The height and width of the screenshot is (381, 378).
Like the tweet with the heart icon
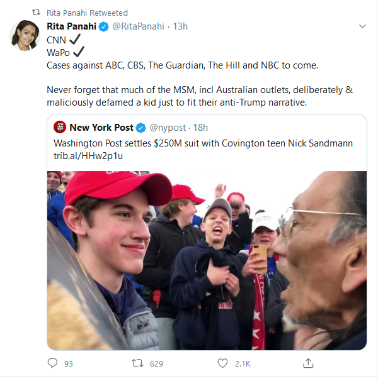(x=222, y=363)
